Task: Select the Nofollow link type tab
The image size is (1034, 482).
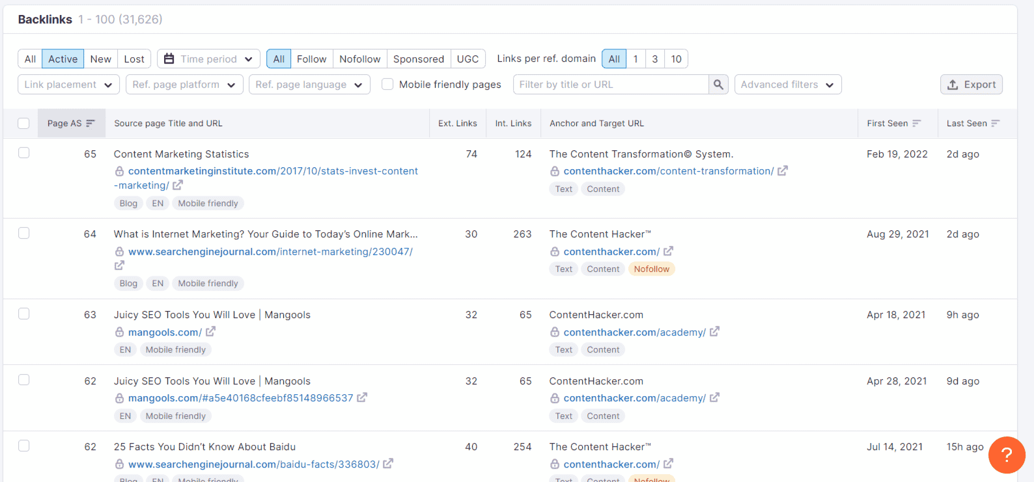Action: [x=359, y=59]
